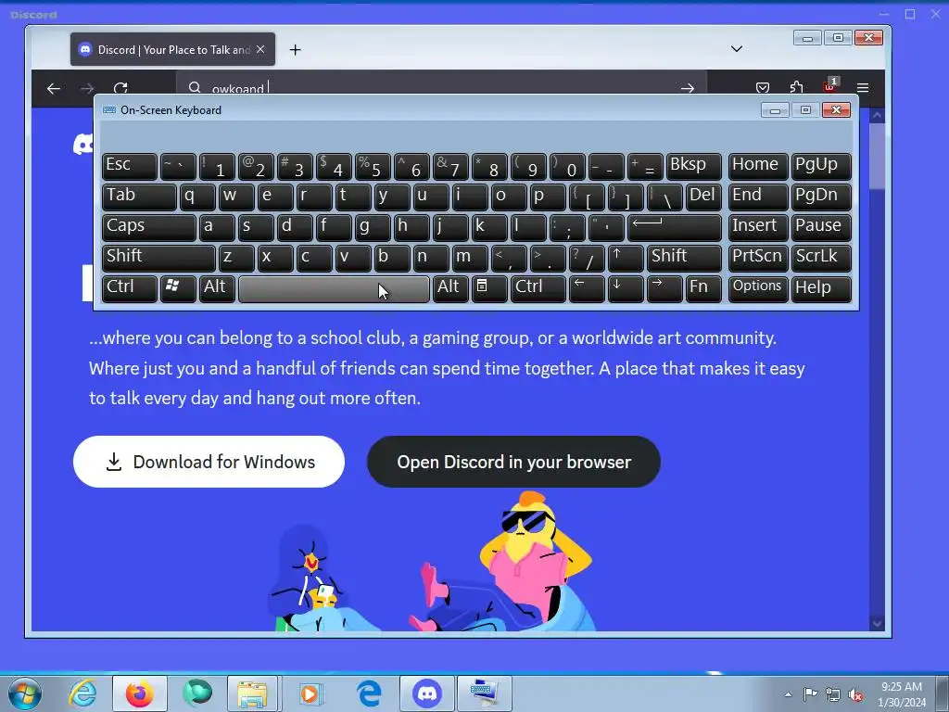Click the Tab key
949x712 pixels.
point(139,197)
